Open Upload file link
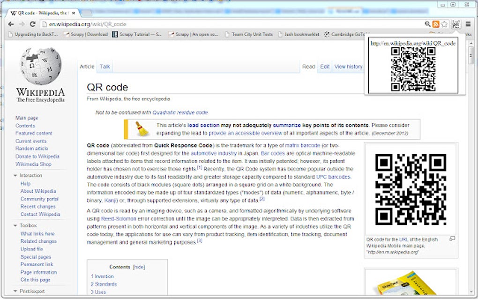The image size is (478, 299). (32, 249)
